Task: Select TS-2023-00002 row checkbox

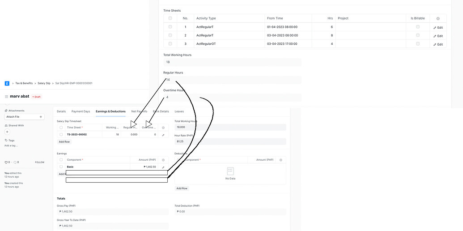Action: (61, 134)
